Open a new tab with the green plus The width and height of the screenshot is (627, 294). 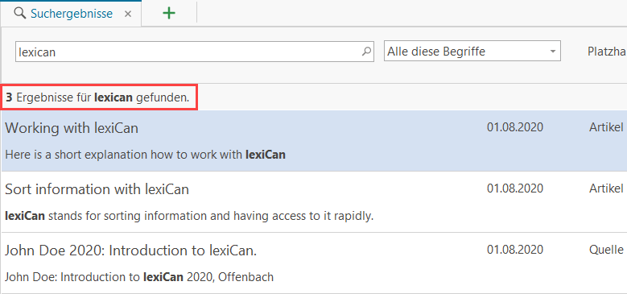pyautogui.click(x=169, y=13)
